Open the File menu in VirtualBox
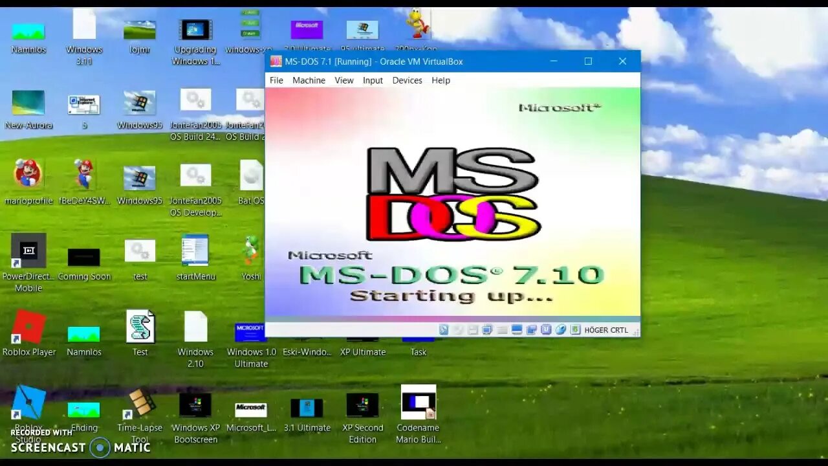 (276, 80)
